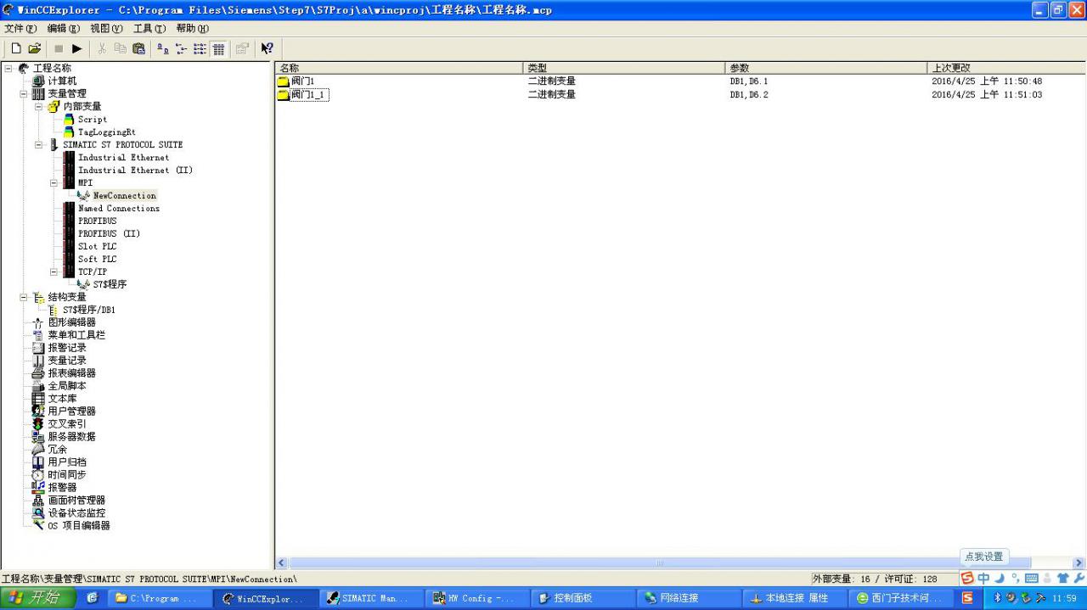
Task: Select 用户管理器 in the tree
Action: pos(71,411)
